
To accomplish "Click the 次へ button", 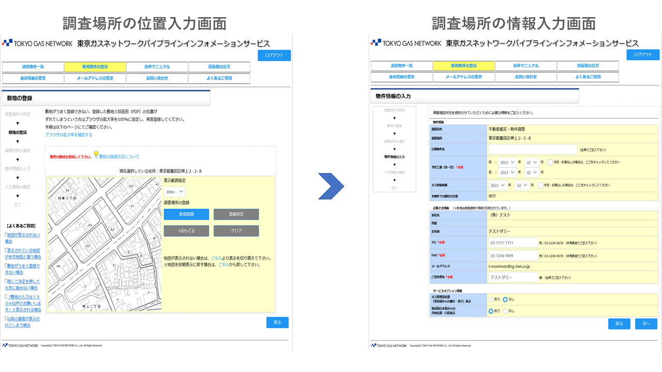I will [x=646, y=323].
